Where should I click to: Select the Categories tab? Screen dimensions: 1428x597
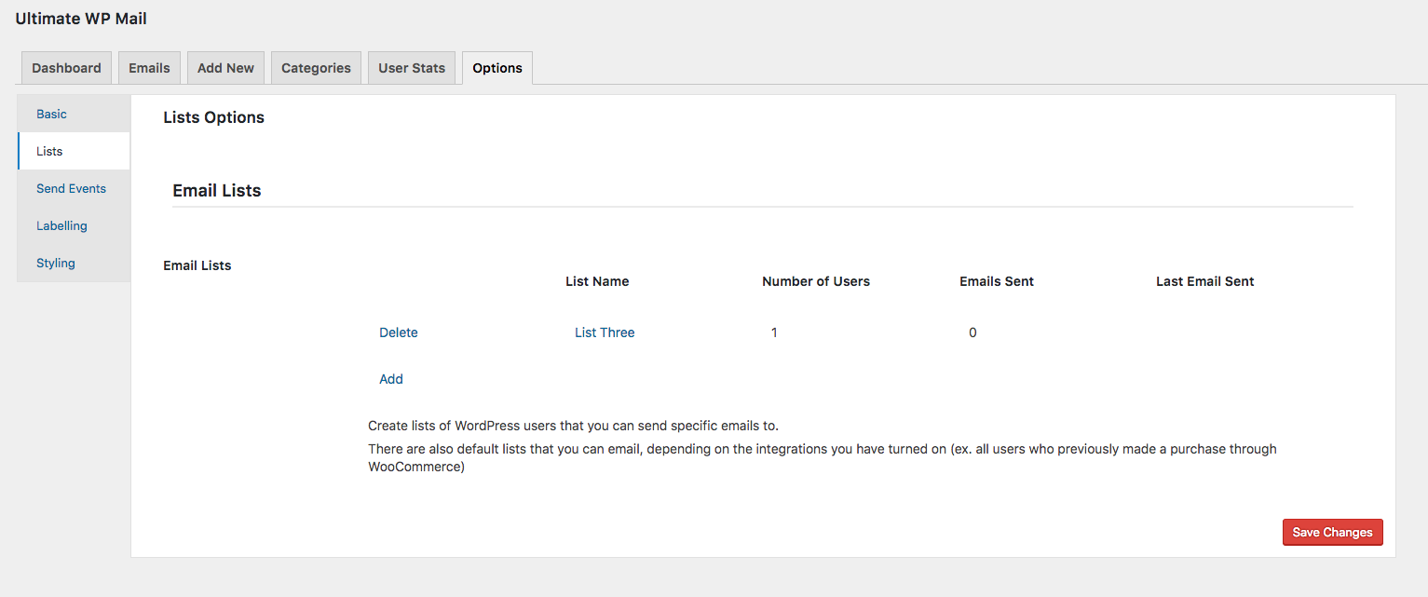(316, 68)
